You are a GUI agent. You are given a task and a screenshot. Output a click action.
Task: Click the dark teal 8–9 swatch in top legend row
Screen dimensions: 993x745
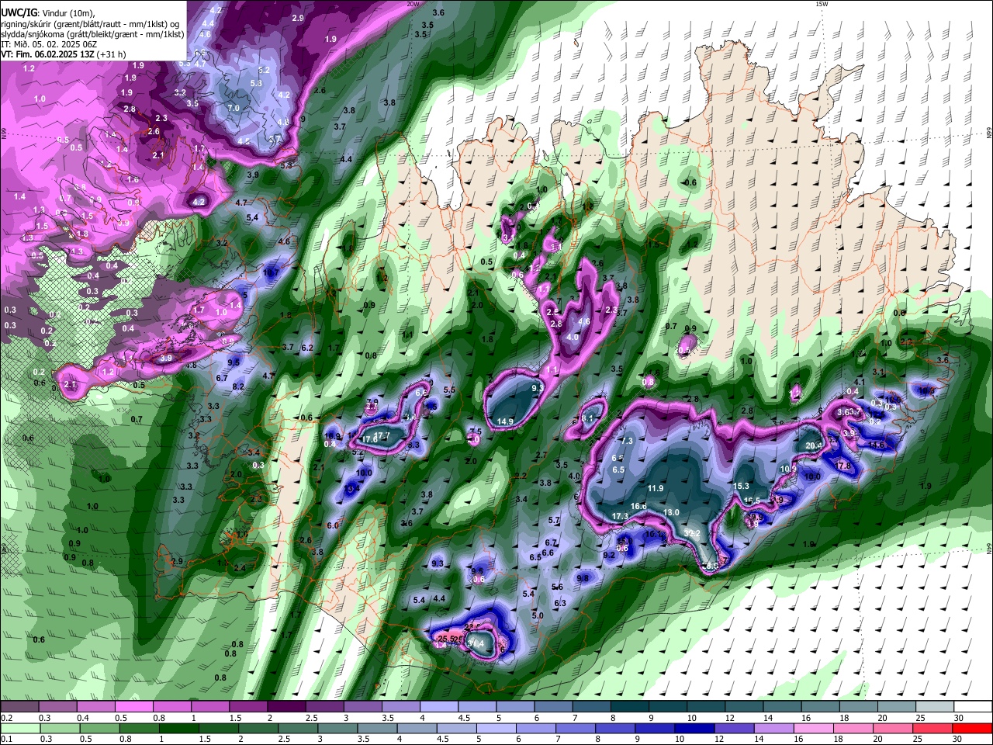point(630,706)
